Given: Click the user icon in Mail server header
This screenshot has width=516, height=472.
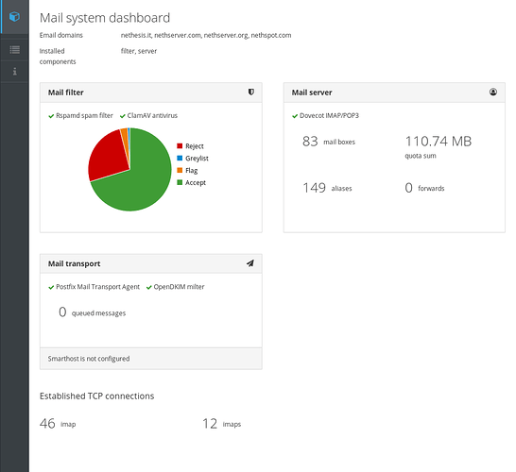Looking at the screenshot, I should pyautogui.click(x=493, y=92).
